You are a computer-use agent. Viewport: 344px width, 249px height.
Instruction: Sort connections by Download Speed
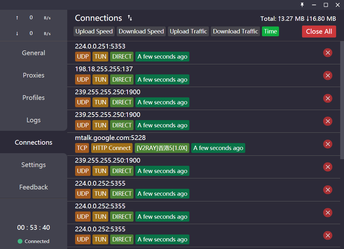click(141, 32)
